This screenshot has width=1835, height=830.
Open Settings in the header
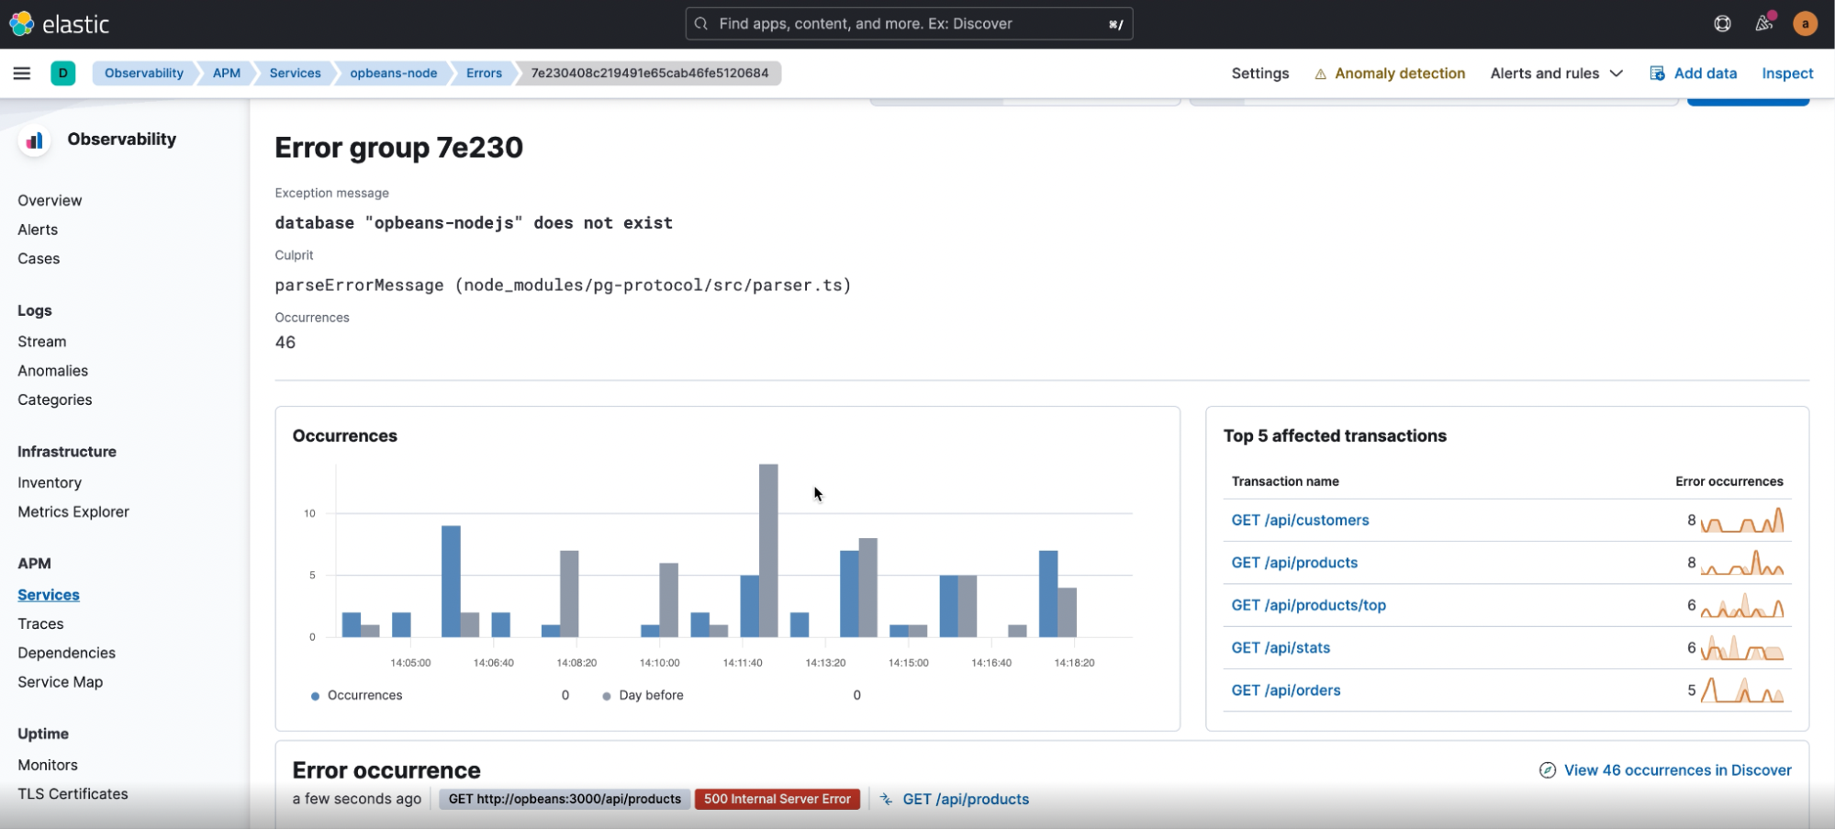tap(1259, 73)
